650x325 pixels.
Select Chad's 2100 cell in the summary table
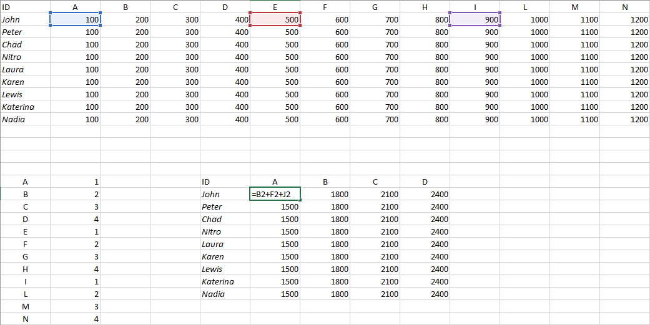pyautogui.click(x=375, y=218)
